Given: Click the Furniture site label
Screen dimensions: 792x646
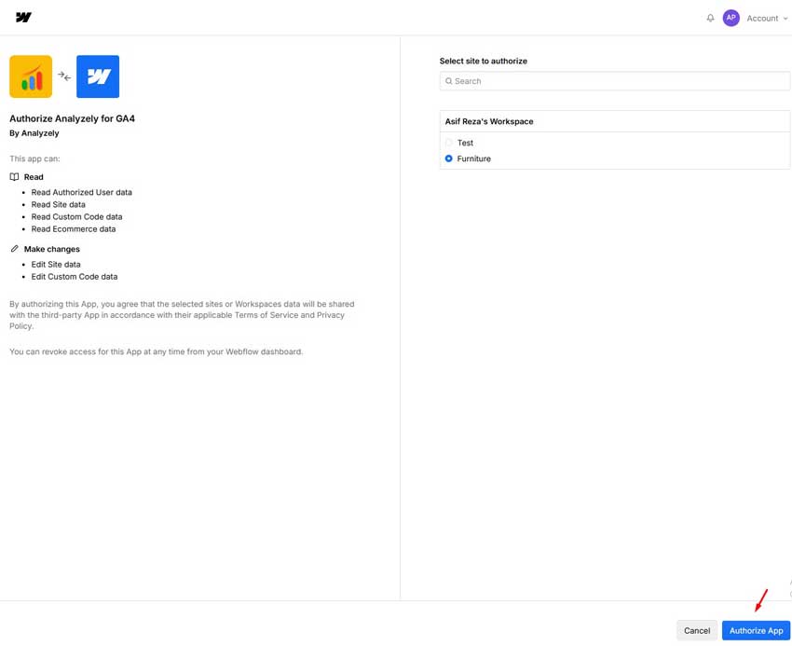Looking at the screenshot, I should [473, 158].
